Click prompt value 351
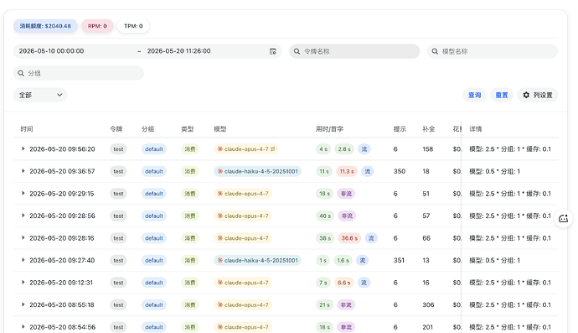The height and width of the screenshot is (333, 578). pyautogui.click(x=399, y=260)
